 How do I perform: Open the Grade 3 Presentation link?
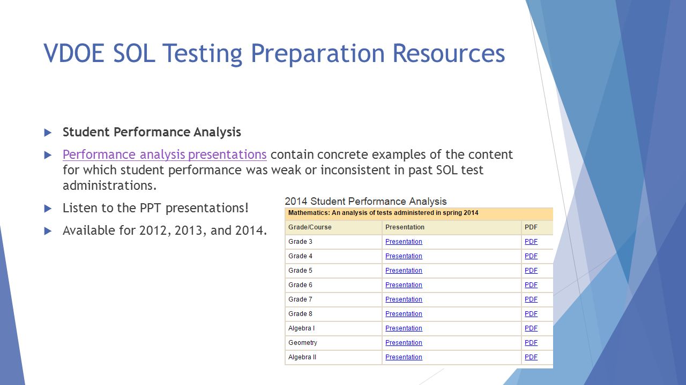pos(404,242)
